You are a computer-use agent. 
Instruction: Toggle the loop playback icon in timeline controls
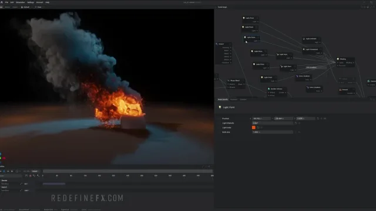click(x=17, y=171)
